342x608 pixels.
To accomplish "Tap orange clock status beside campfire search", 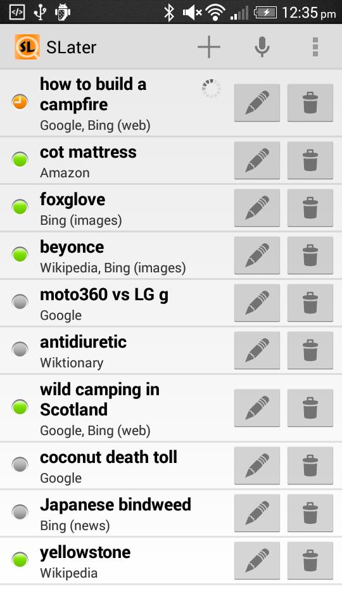I will pos(20,102).
